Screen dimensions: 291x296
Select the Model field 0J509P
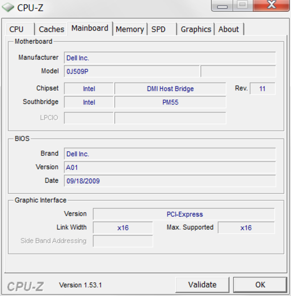tap(132, 72)
